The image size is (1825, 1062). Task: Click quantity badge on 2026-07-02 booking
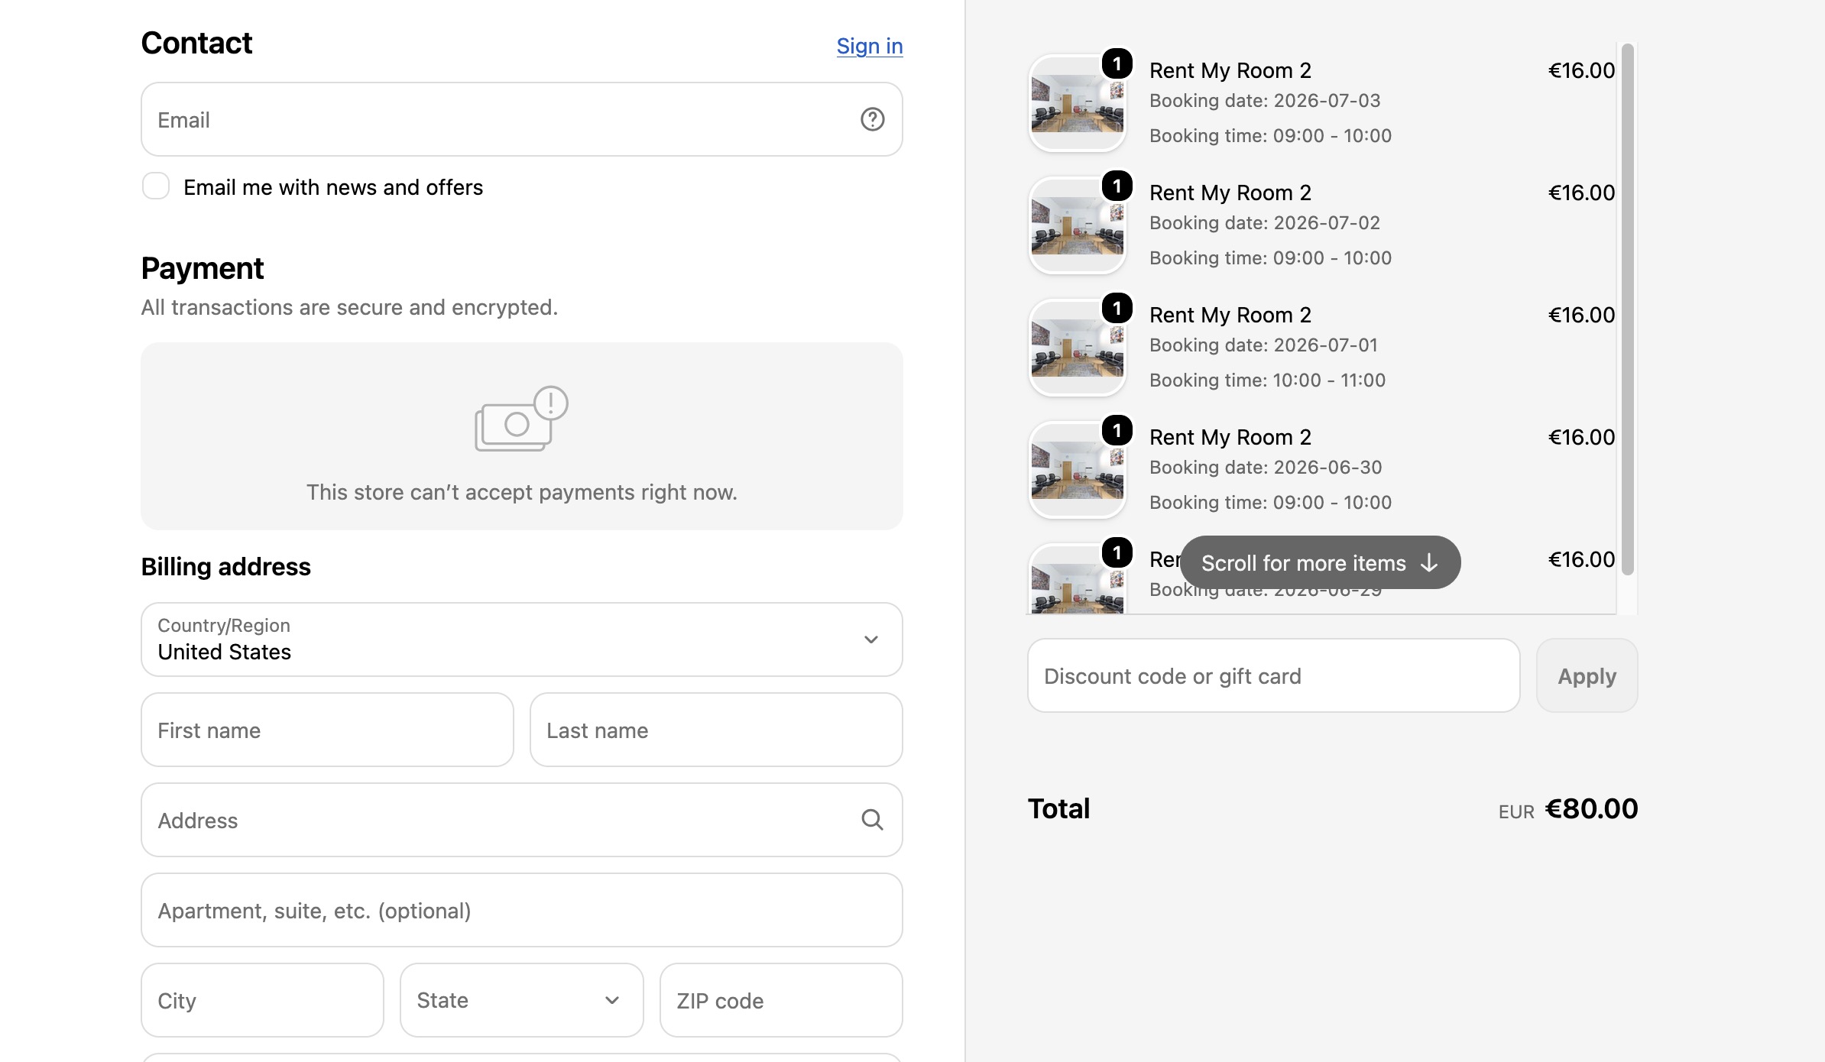[x=1117, y=186]
